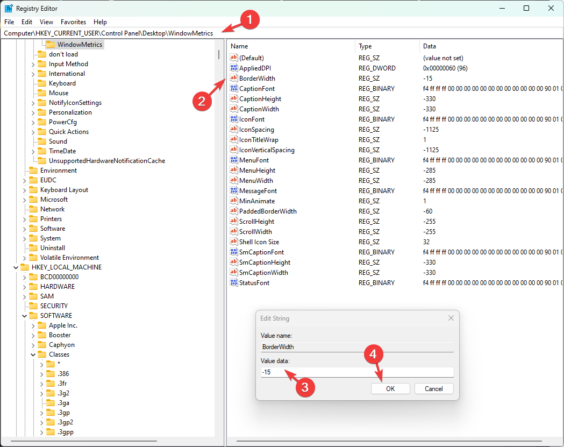Click the CaptionFont binary value icon
Viewport: 564px width, 447px height.
tap(234, 88)
